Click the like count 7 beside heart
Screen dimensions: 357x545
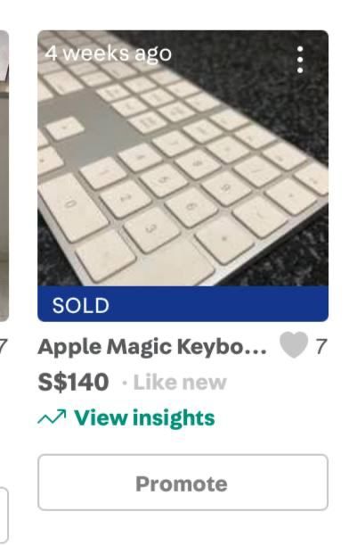click(x=321, y=346)
